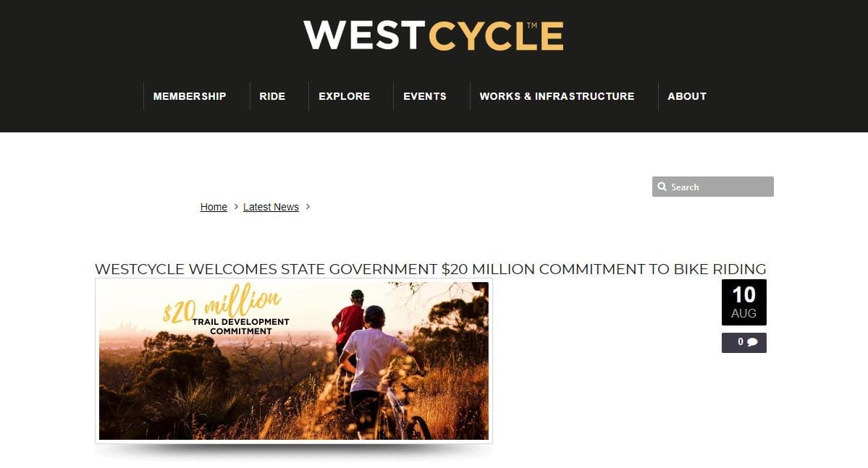Click the speech bubble comment icon
Image resolution: width=868 pixels, height=468 pixels.
(752, 342)
